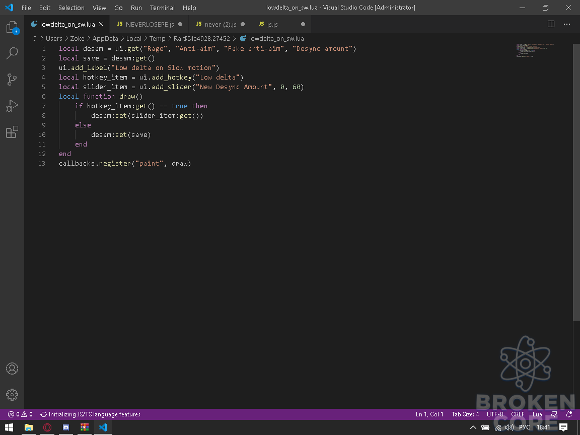Click the РУС keyboard language indicator
580x435 pixels.
point(525,427)
